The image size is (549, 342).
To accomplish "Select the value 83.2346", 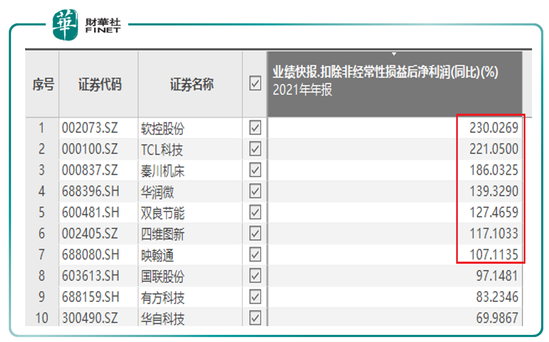I will coord(497,297).
